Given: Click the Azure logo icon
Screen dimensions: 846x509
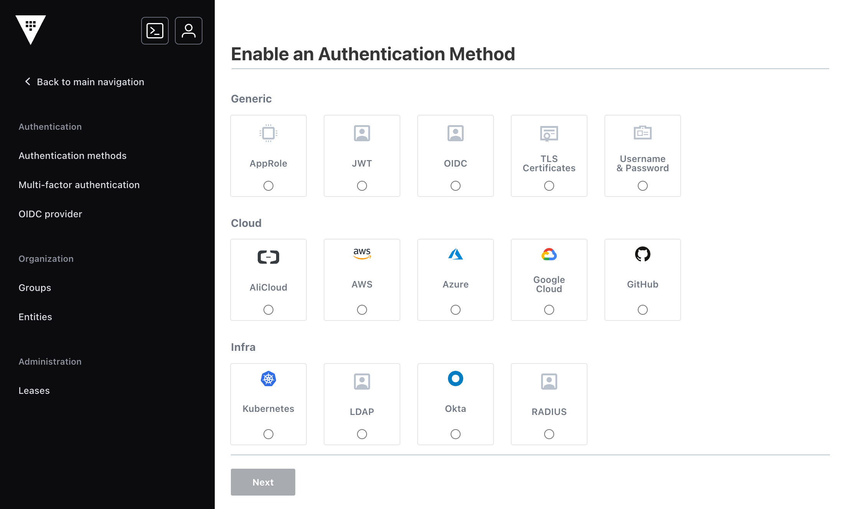Looking at the screenshot, I should pyautogui.click(x=456, y=254).
